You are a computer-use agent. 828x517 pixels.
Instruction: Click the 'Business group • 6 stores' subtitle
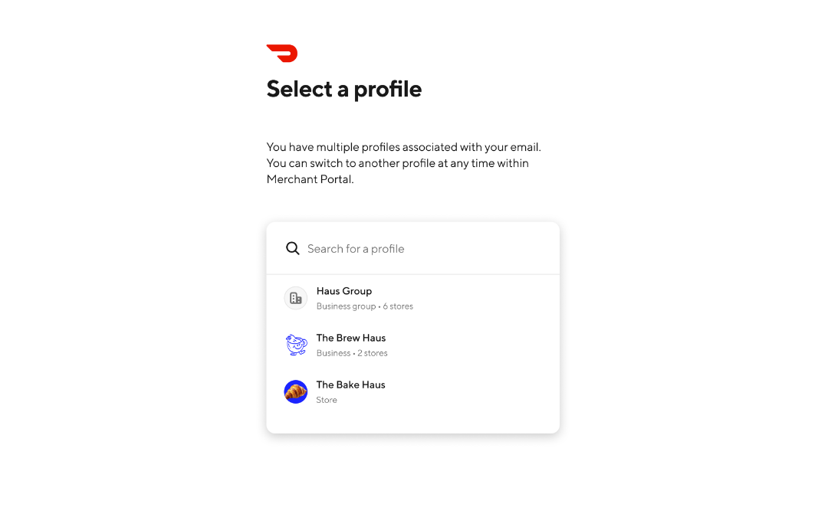pyautogui.click(x=364, y=306)
